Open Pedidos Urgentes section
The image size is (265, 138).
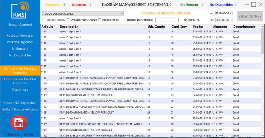20,42
